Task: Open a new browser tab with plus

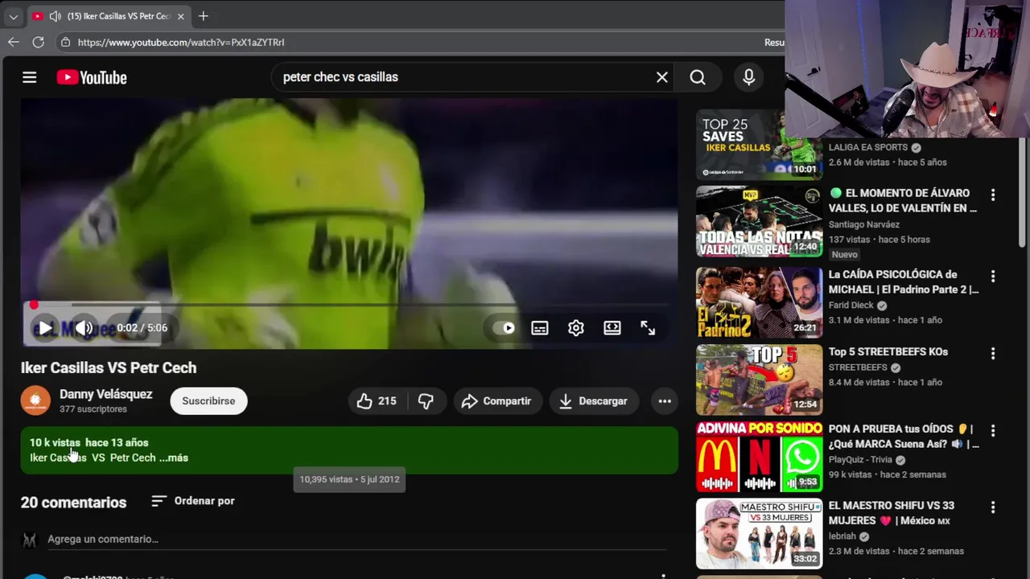Action: (203, 16)
